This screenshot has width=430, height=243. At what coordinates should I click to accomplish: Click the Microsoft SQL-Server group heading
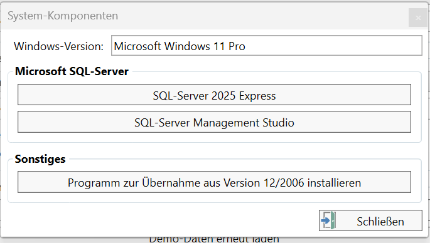[72, 71]
